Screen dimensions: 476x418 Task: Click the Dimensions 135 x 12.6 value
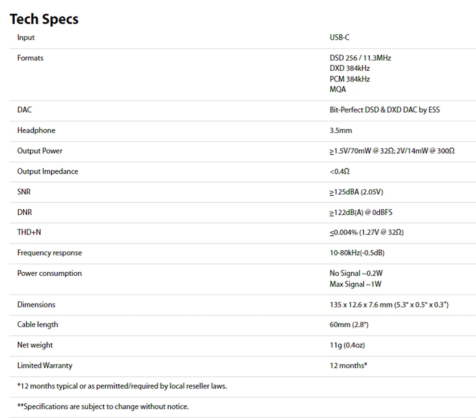click(389, 304)
